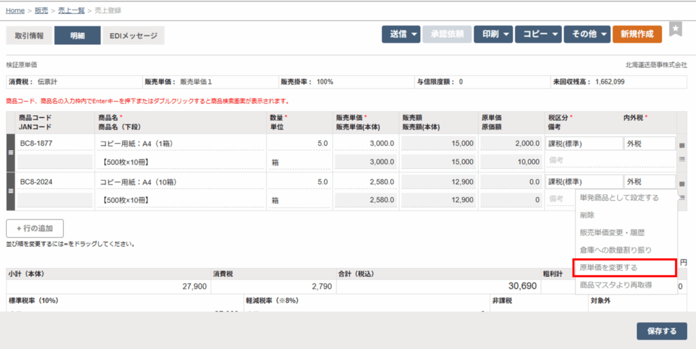Open the 送信 dropdown button
The image size is (696, 349).
[400, 34]
